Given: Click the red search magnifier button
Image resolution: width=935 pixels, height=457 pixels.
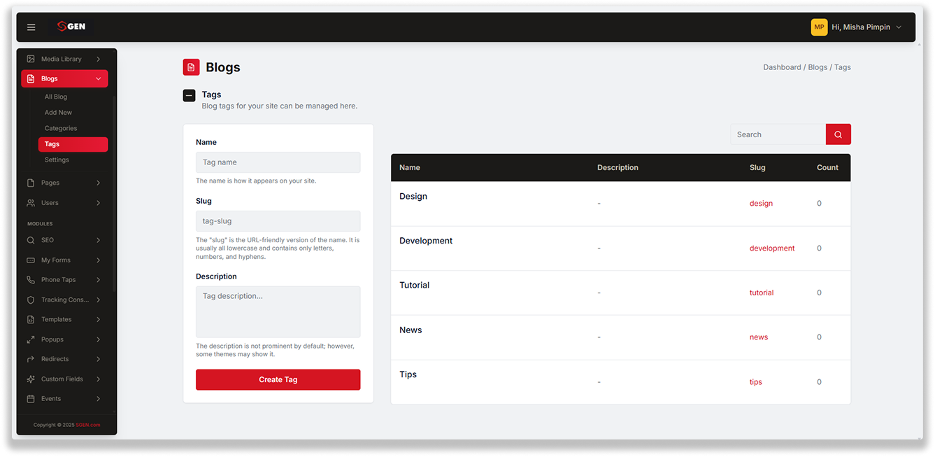Looking at the screenshot, I should point(838,134).
